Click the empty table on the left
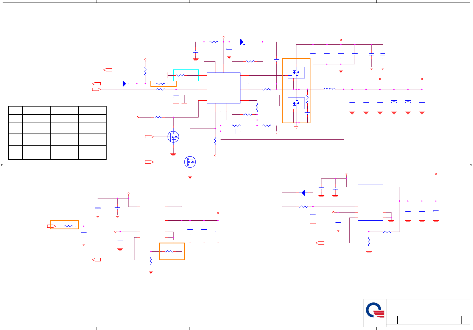 coord(57,133)
